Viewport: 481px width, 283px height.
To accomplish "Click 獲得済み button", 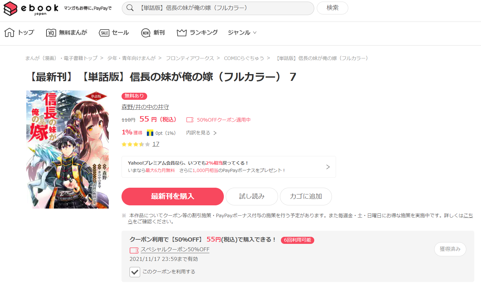I will (x=450, y=249).
